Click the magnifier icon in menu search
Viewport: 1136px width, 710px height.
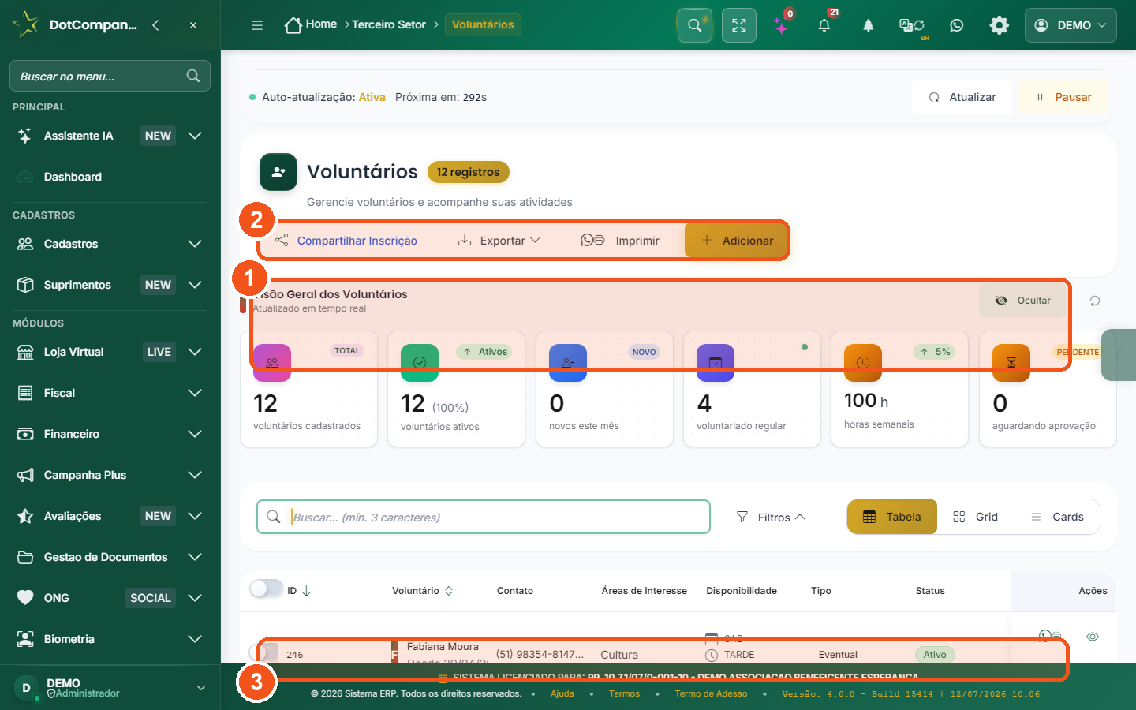click(x=193, y=76)
